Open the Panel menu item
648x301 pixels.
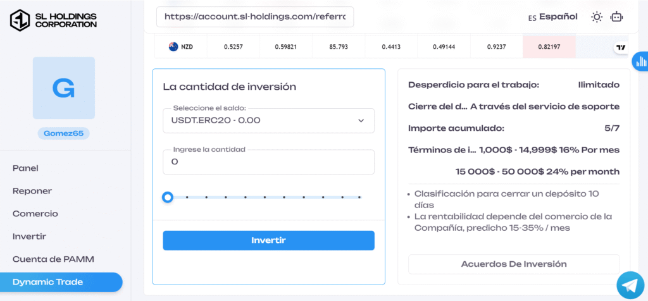point(25,168)
